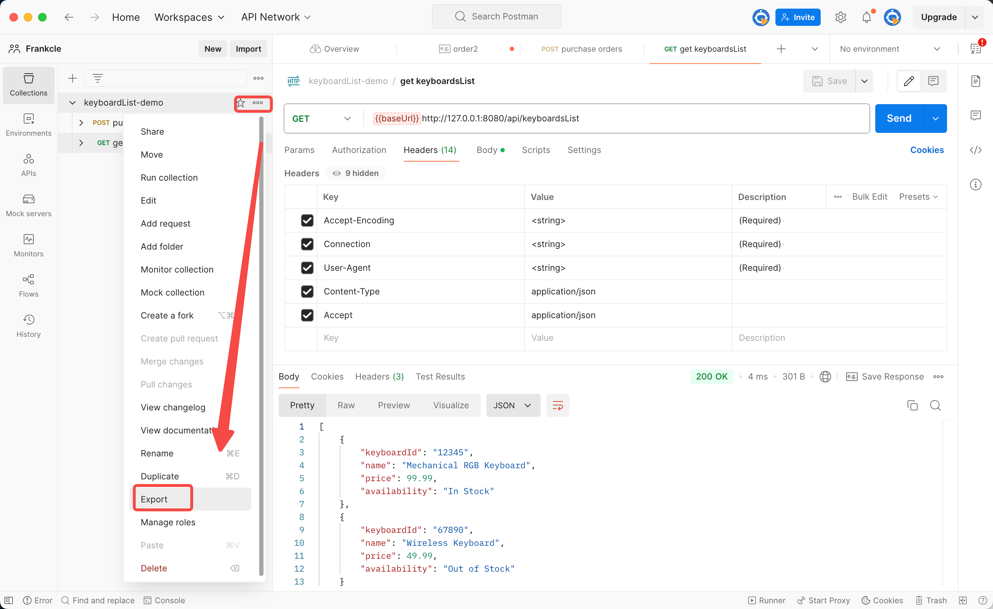This screenshot has width=993, height=609.
Task: Switch to the Scripts tab
Action: point(536,150)
